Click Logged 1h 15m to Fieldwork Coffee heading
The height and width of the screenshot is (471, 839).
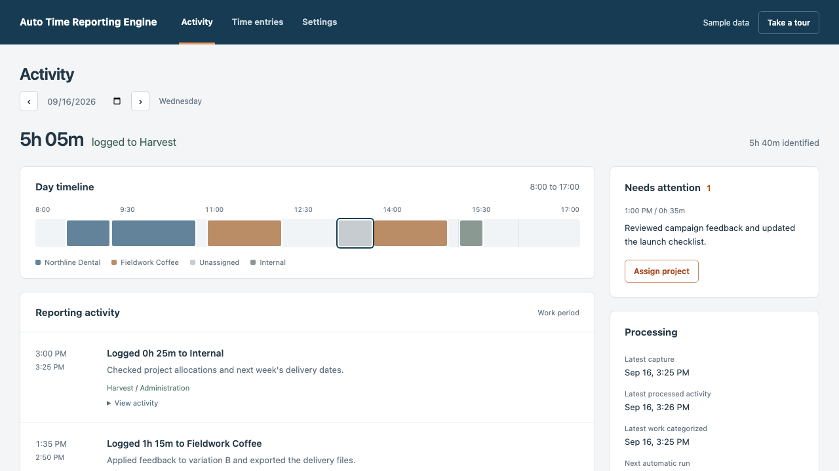tap(184, 444)
